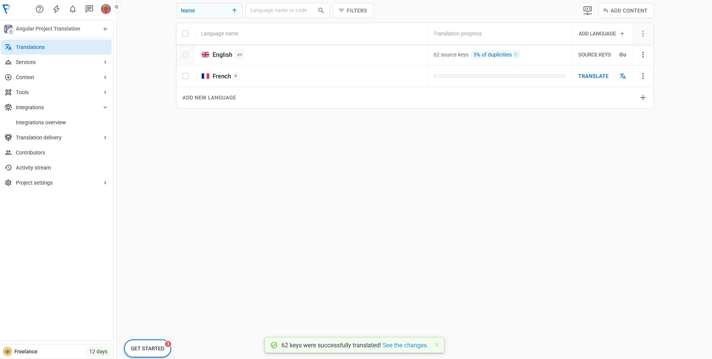Open the messages chat icon
Screen dimensions: 712x359
tap(89, 9)
